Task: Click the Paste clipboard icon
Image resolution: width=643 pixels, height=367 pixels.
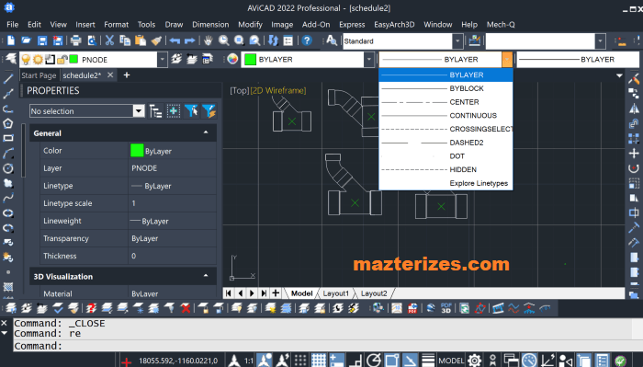Action: point(141,40)
